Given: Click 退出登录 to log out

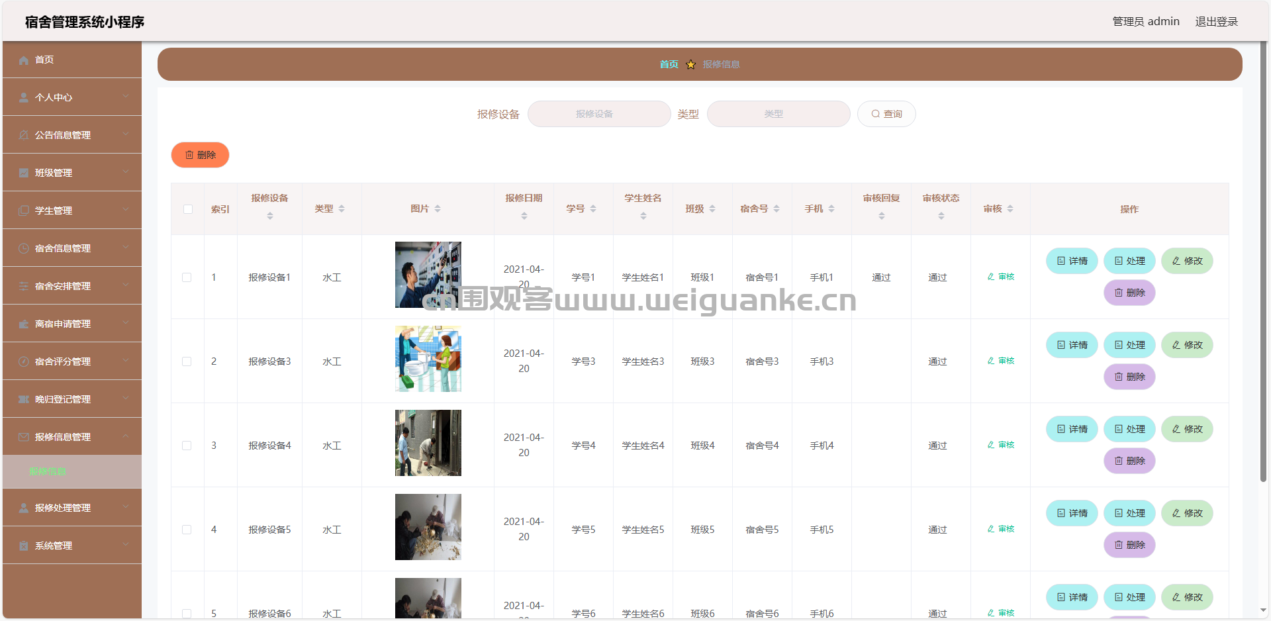Looking at the screenshot, I should pyautogui.click(x=1216, y=22).
